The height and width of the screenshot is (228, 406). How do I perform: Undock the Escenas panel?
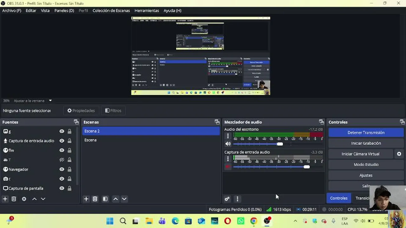tap(217, 122)
